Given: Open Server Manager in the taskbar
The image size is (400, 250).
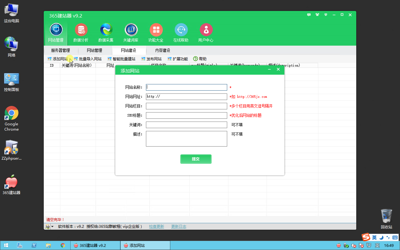Looking at the screenshot, I should pos(19,245).
